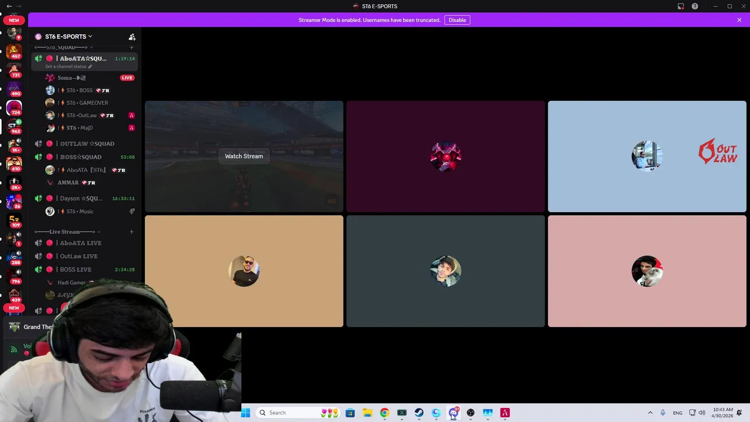Screen dimensions: 750x422
Task: Go back with the title bar arrow
Action: point(9,6)
